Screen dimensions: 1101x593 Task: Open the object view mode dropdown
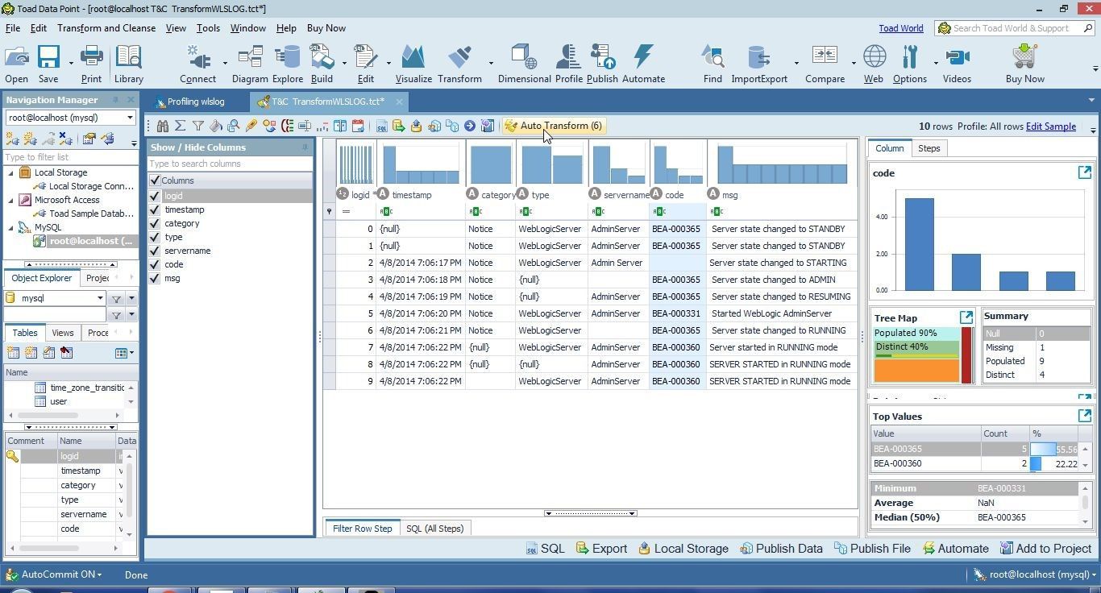click(125, 353)
